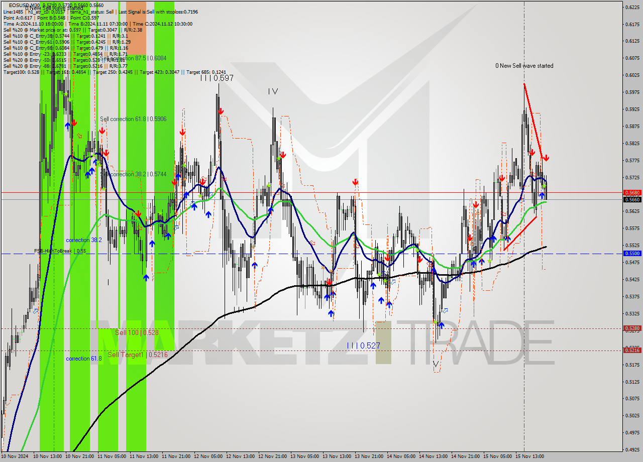The image size is (643, 462).
Task: Click the 0.4925 price axis value
Action: click(x=632, y=449)
